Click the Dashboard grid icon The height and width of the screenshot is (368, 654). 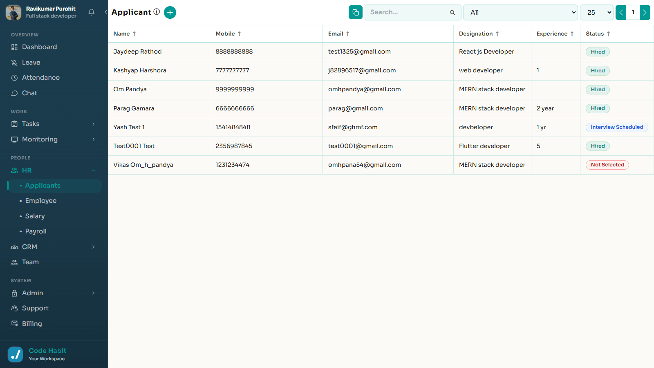pyautogui.click(x=14, y=47)
